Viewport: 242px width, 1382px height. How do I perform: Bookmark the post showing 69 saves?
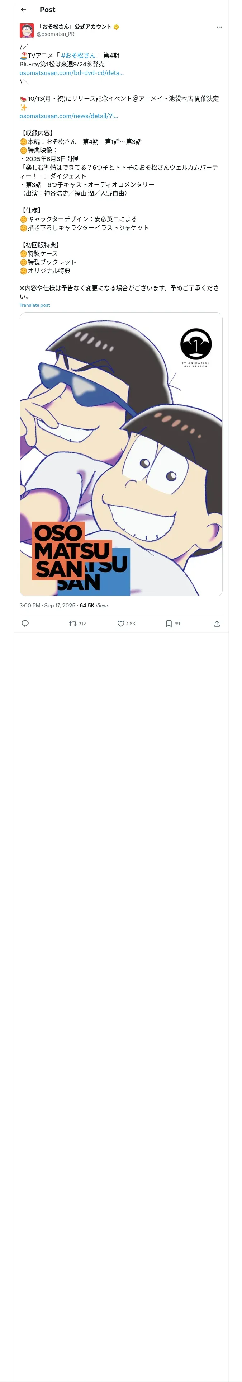(172, 624)
